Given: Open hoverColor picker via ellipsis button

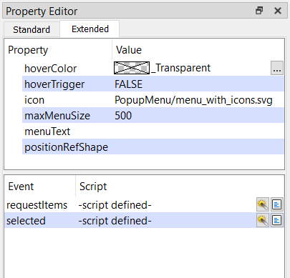Looking at the screenshot, I should point(277,68).
